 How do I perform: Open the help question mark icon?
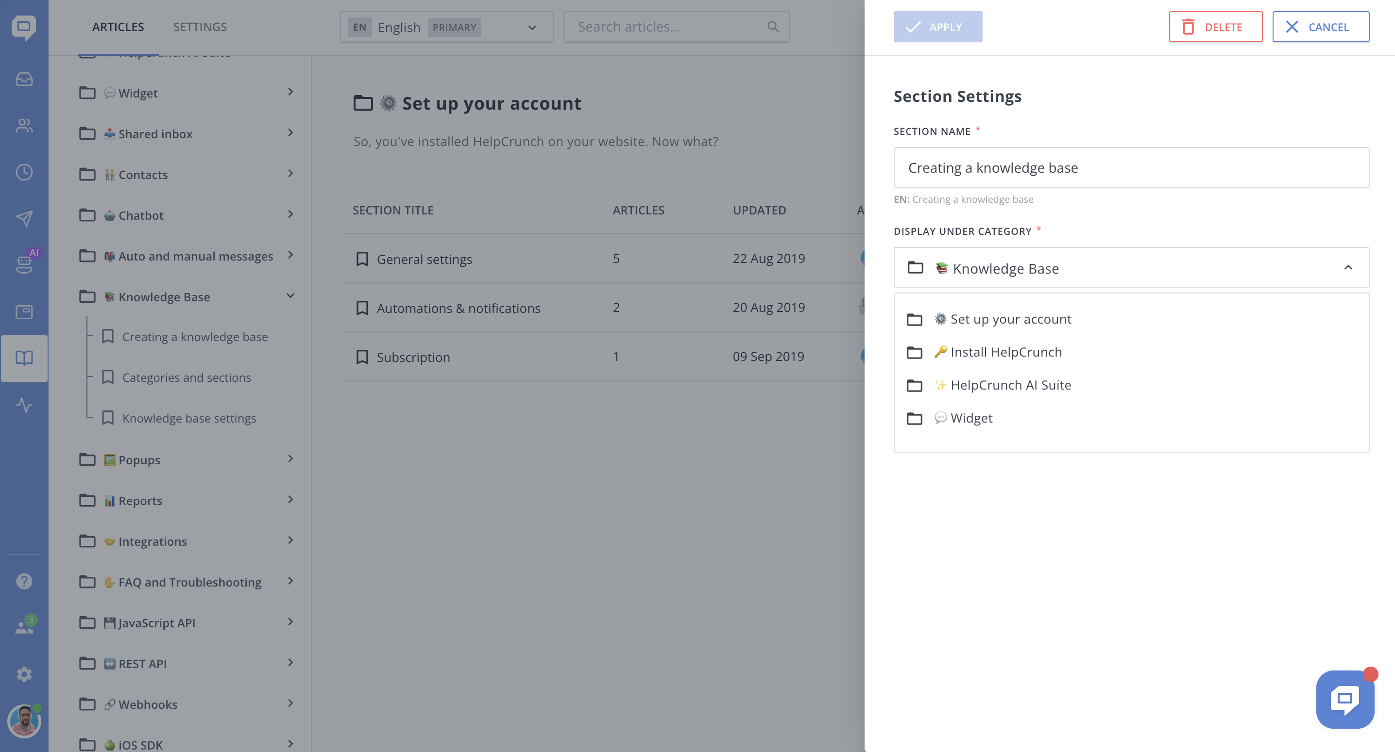click(24, 581)
